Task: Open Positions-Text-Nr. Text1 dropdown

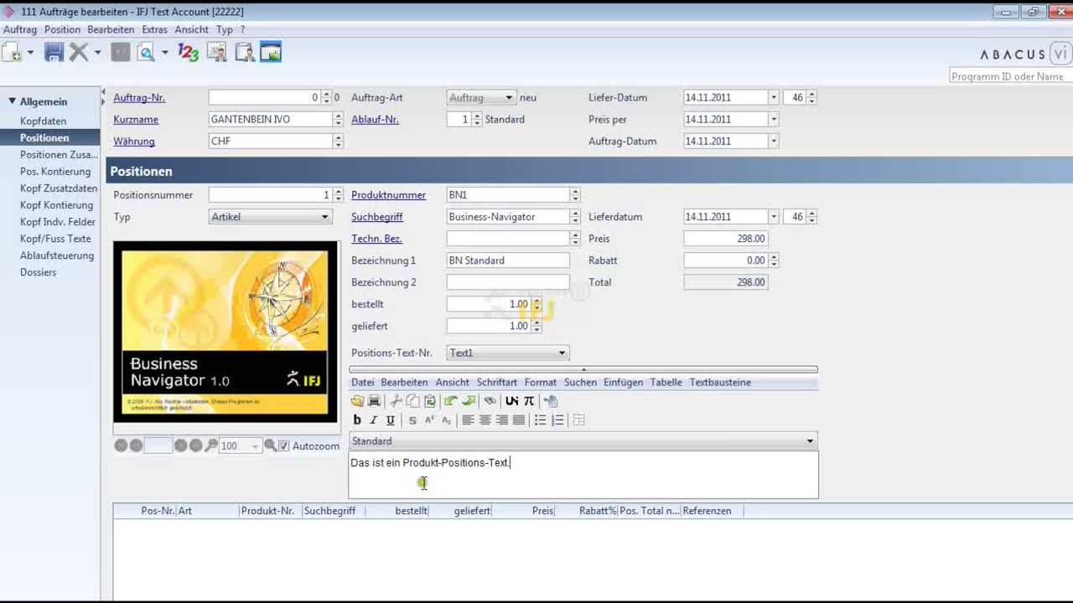Action: tap(562, 353)
